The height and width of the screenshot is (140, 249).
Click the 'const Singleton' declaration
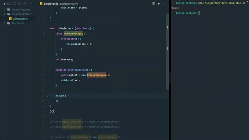click(x=60, y=28)
